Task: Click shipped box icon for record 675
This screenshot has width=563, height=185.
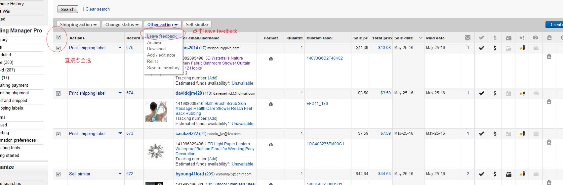Action: [x=508, y=48]
